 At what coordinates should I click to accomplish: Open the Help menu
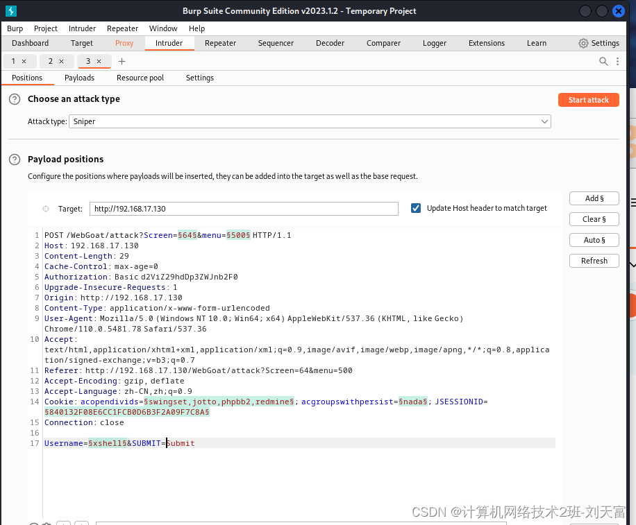[x=196, y=28]
